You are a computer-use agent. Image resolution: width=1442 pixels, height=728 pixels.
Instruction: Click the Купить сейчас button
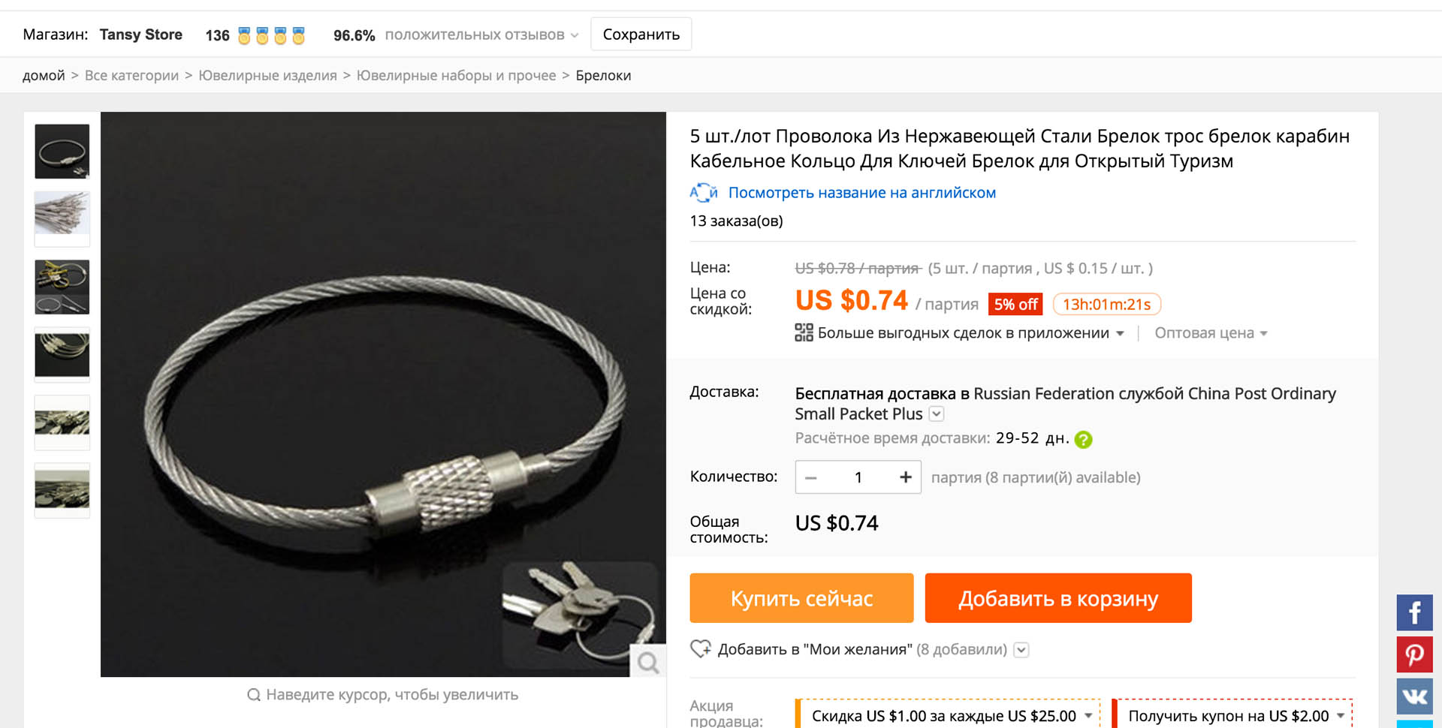point(801,598)
